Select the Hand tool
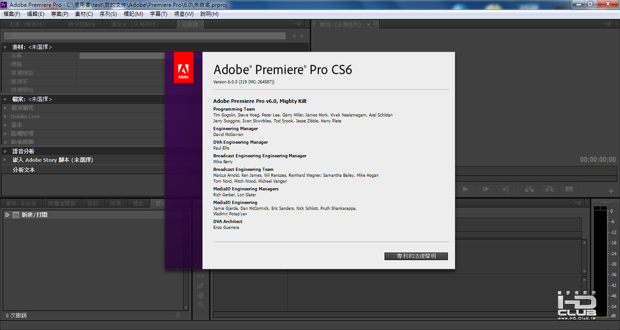620x330 pixels. click(x=201, y=295)
